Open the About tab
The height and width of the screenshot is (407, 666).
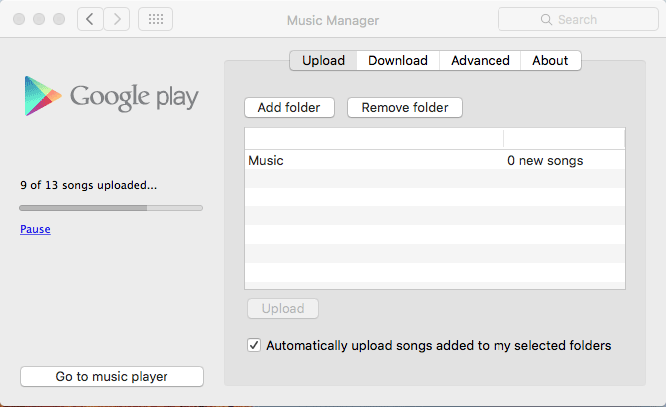pyautogui.click(x=550, y=60)
